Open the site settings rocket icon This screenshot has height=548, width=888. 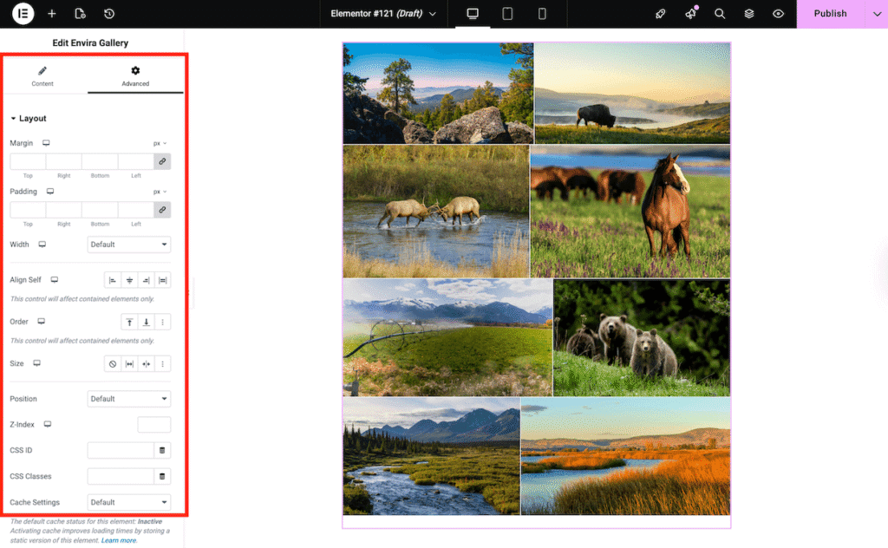(x=660, y=14)
